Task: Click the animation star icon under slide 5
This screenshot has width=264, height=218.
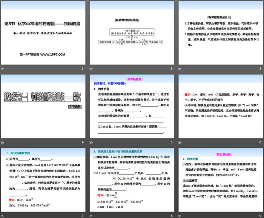Action: (92, 142)
